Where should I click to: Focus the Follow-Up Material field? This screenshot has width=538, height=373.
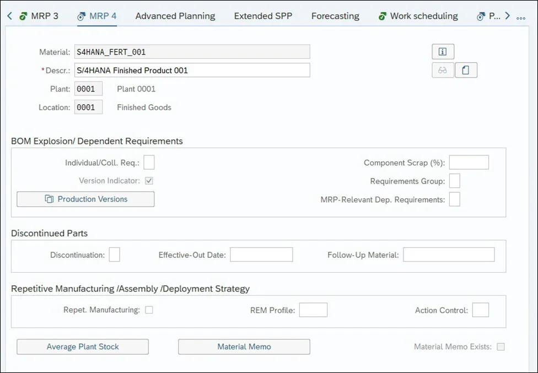point(449,255)
